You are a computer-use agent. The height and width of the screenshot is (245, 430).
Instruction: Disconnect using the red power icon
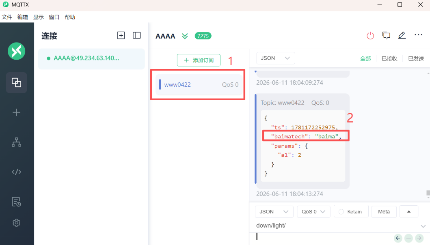[370, 36]
